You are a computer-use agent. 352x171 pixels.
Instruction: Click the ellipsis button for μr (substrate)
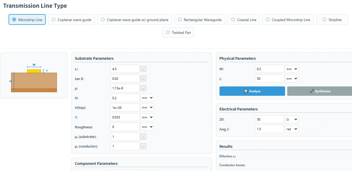pyautogui.click(x=143, y=137)
